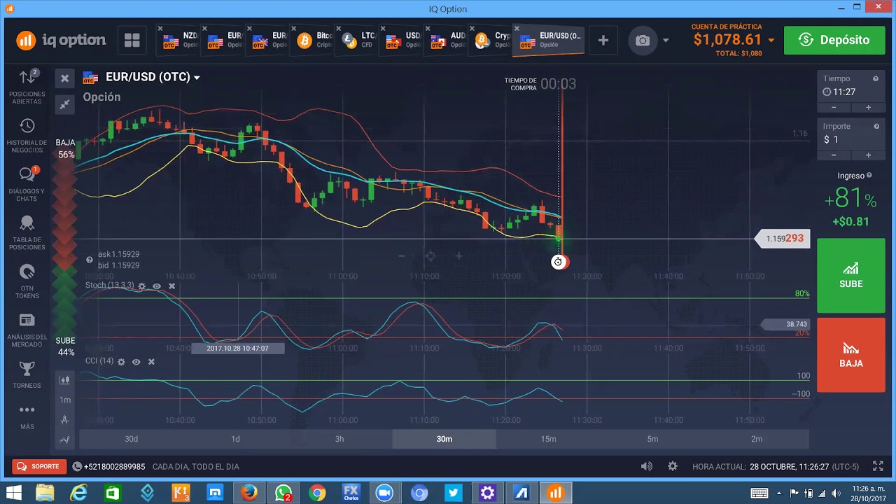This screenshot has width=896, height=504.
Task: Open IQ Option settings gear
Action: tap(673, 466)
